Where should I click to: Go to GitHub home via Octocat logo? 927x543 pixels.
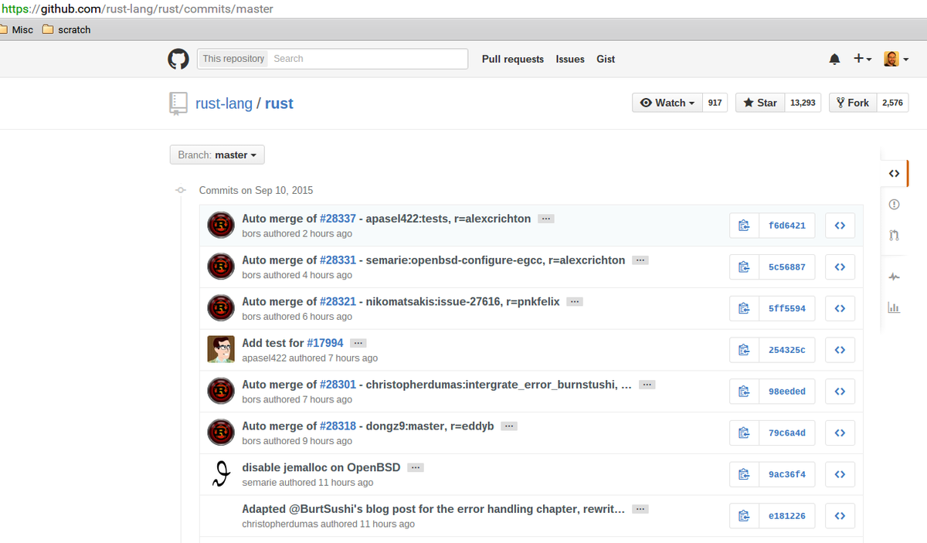click(178, 59)
